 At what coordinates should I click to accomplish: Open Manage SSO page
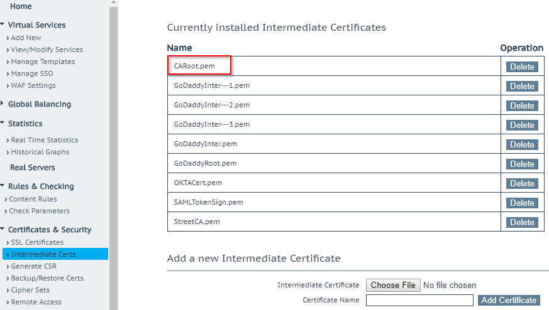tap(32, 73)
